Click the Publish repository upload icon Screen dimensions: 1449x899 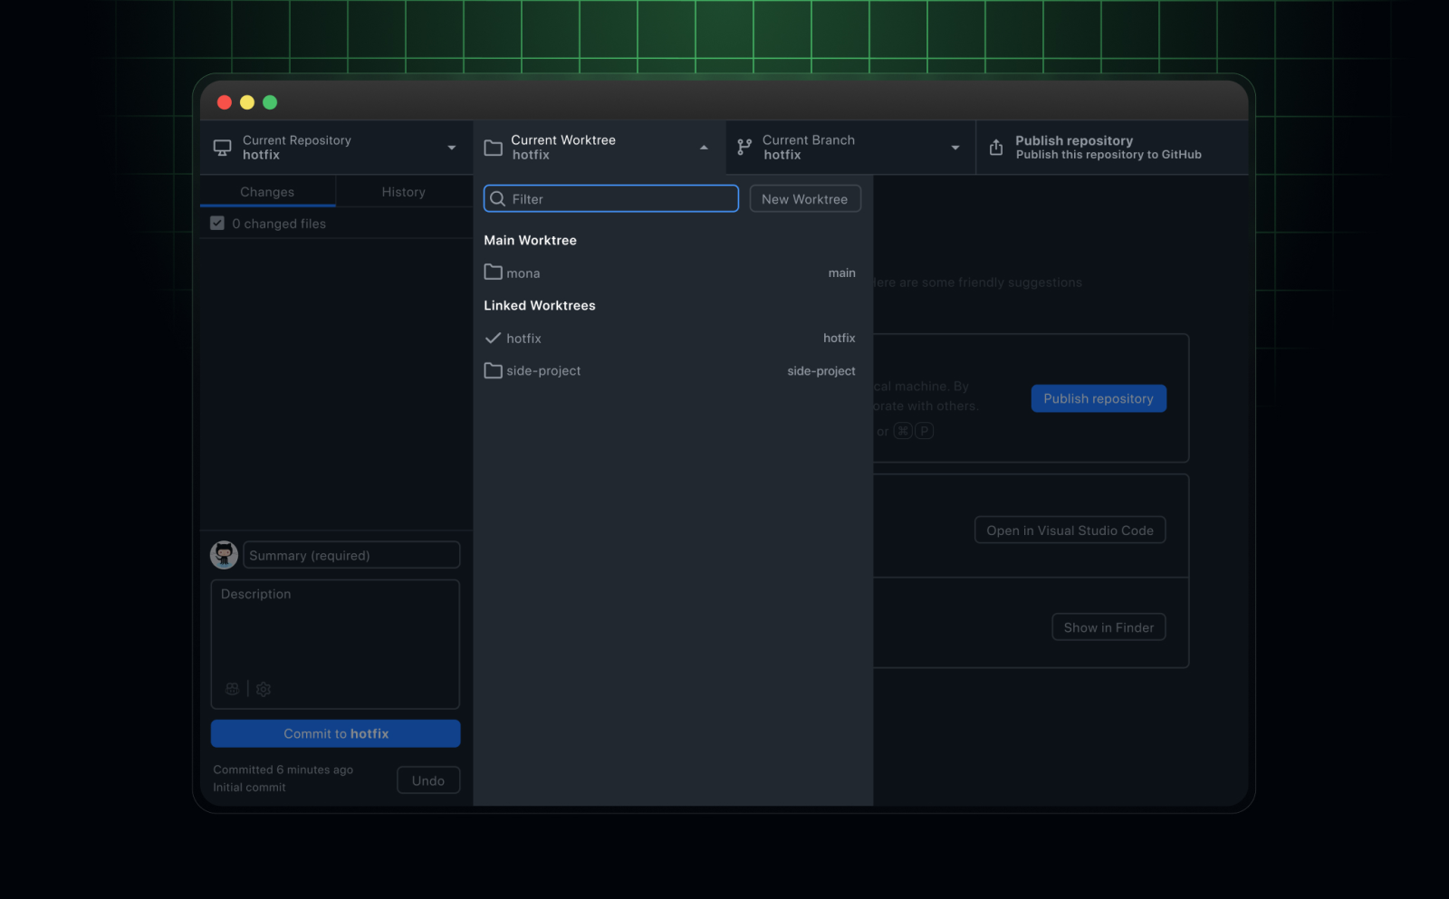click(x=996, y=148)
